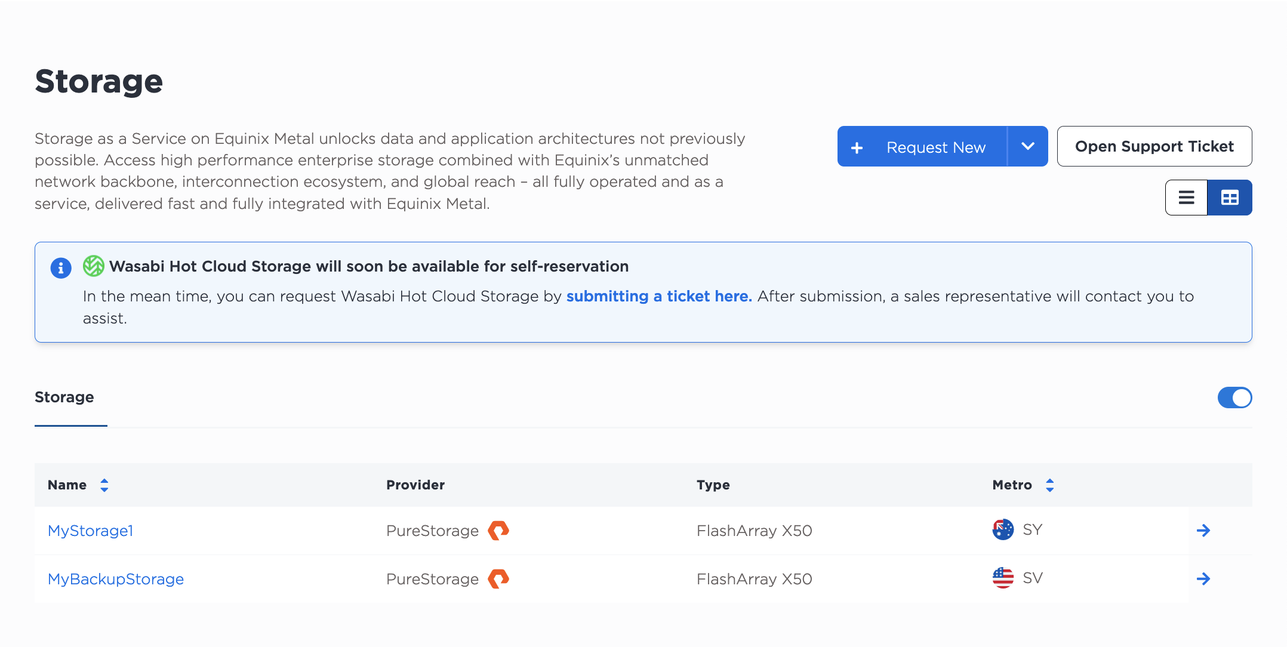
Task: Click the Wasabi Hot Cloud Storage banner title
Action: pyautogui.click(x=369, y=266)
